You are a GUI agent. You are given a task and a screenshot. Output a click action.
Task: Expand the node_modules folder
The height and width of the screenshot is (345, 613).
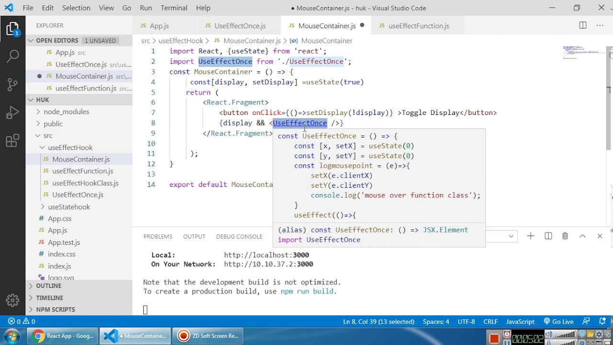point(66,112)
